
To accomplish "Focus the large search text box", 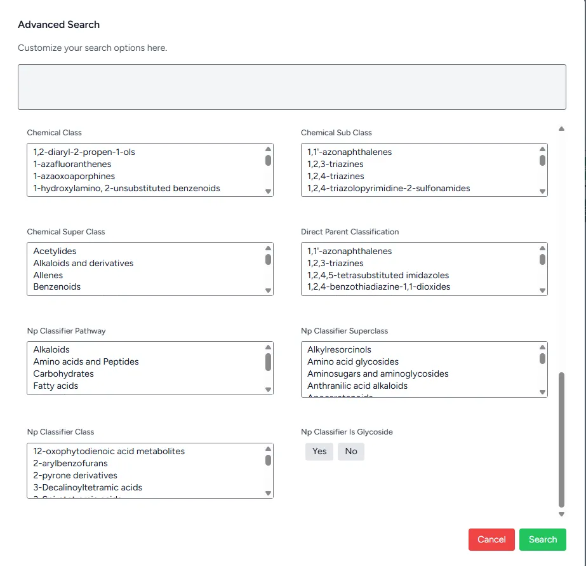I will tap(292, 87).
